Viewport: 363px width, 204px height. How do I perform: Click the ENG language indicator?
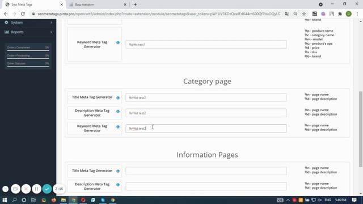328,200
